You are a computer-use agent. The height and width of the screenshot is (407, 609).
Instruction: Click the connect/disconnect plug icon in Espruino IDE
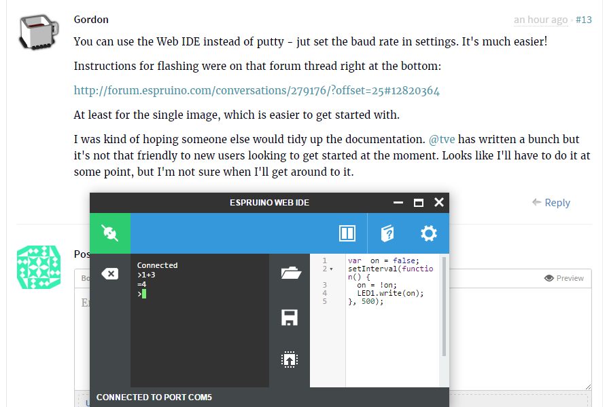pyautogui.click(x=110, y=233)
